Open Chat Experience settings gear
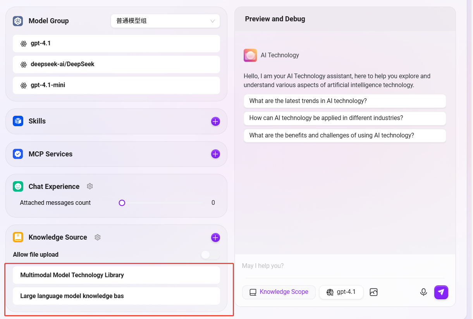 coord(90,187)
